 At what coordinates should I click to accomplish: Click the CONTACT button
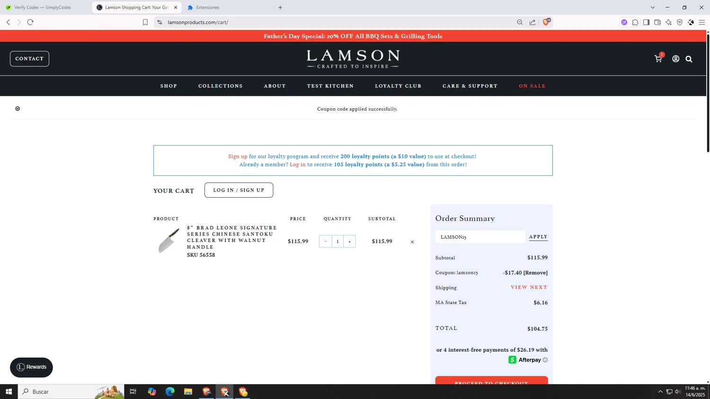(x=29, y=59)
